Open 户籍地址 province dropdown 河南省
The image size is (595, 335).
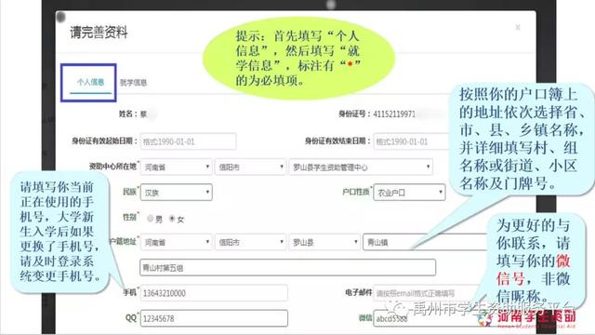point(176,242)
